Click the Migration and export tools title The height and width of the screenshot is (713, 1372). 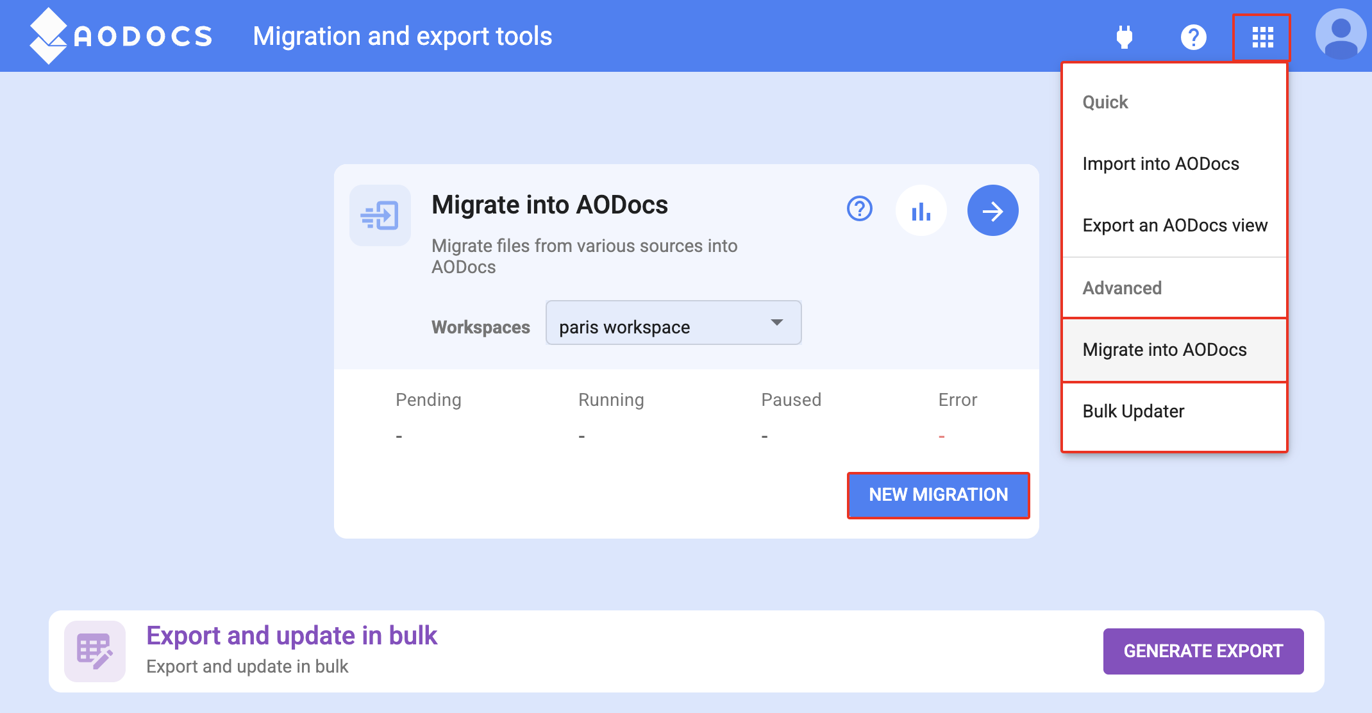tap(403, 37)
